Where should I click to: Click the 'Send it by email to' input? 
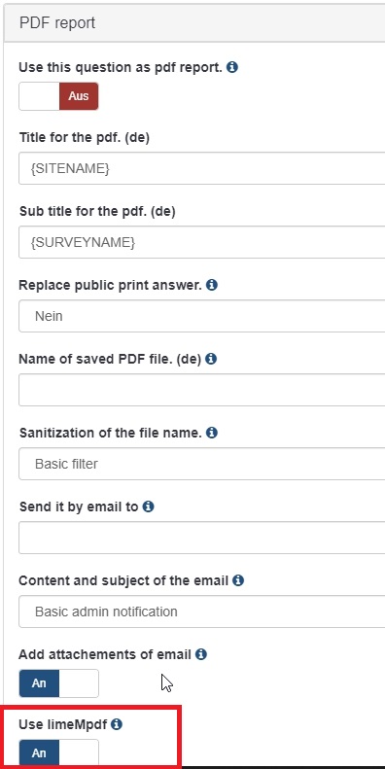pyautogui.click(x=201, y=538)
